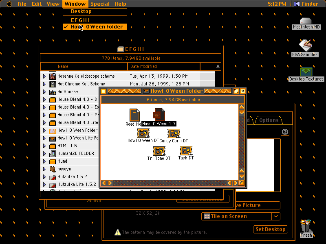The height and width of the screenshot is (244, 326).
Task: Open the View menu
Action: (x=53, y=4)
